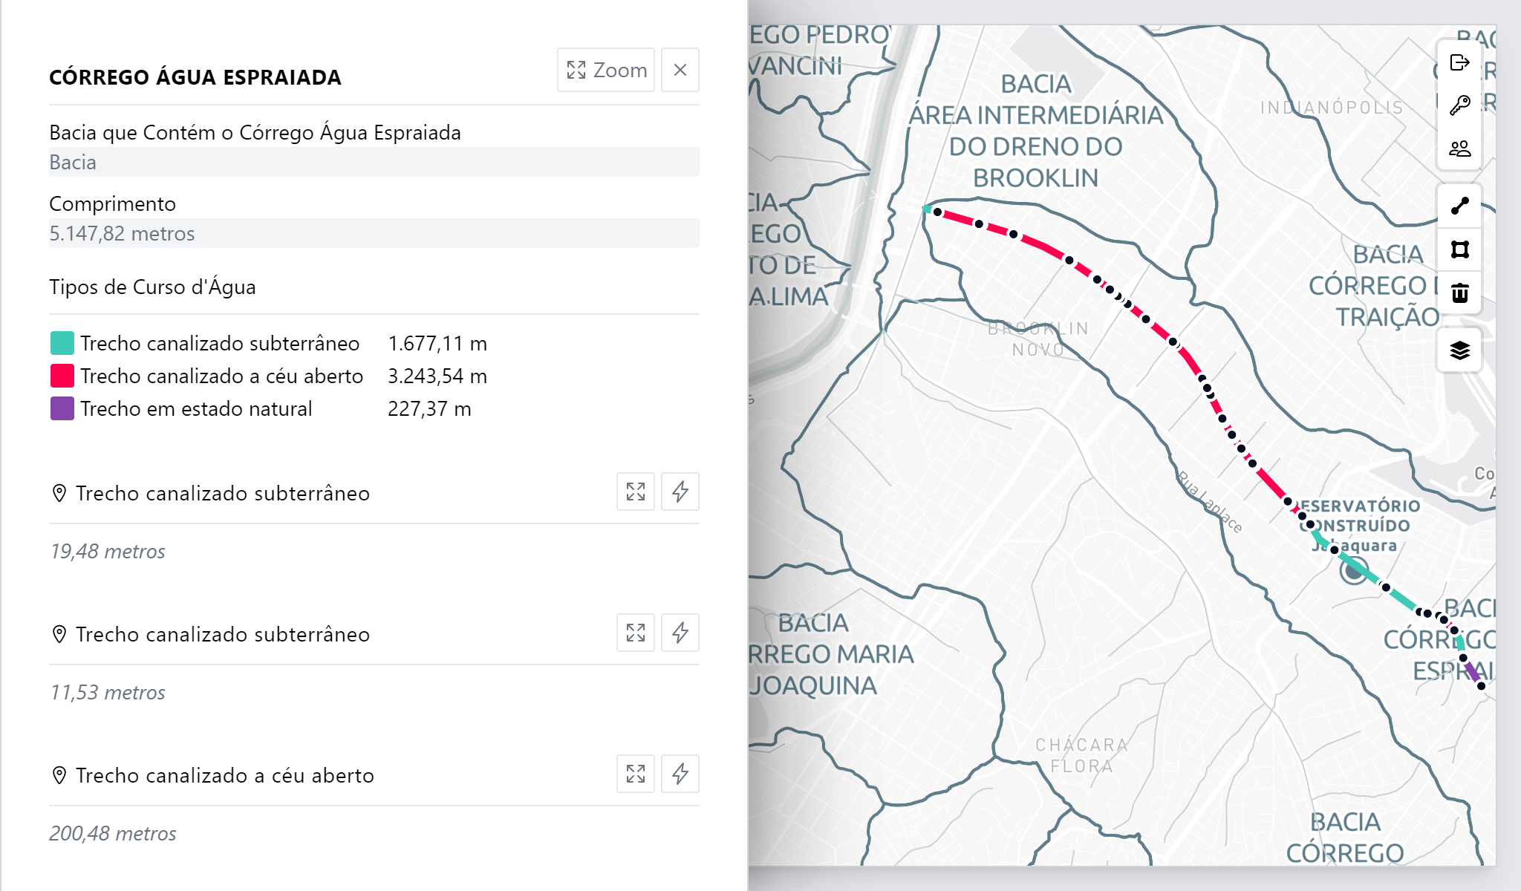Click the trash delete drawings icon
1521x891 pixels.
pyautogui.click(x=1459, y=293)
